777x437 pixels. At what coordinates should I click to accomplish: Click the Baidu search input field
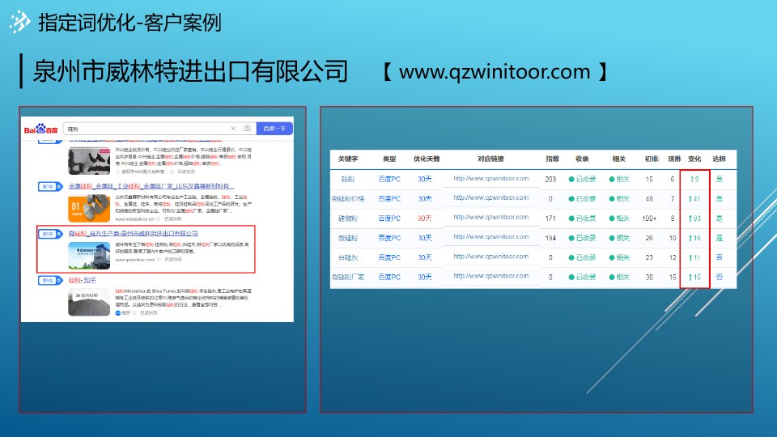tap(146, 129)
